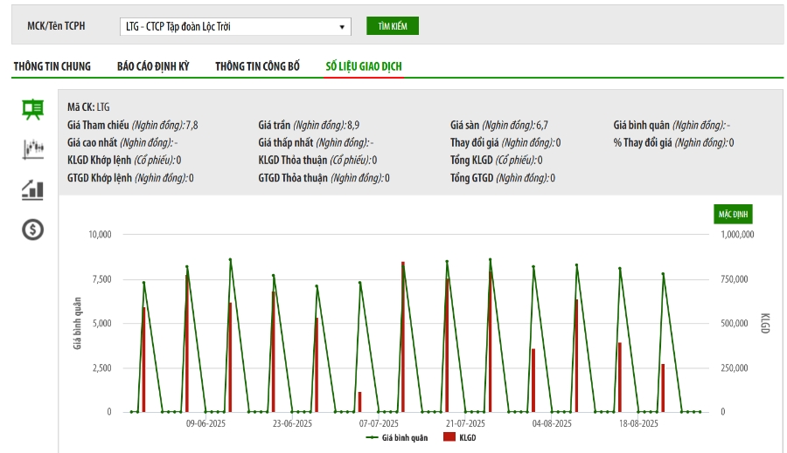Click the Giá cao nhất field
Viewport: 787px width, 453px height.
pyautogui.click(x=122, y=143)
